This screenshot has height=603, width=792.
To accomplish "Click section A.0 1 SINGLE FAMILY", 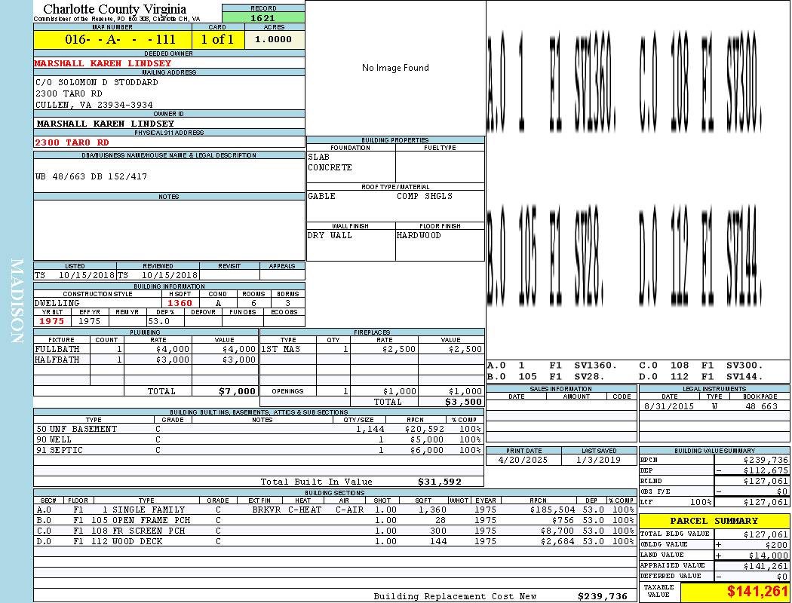I will pyautogui.click(x=335, y=510).
